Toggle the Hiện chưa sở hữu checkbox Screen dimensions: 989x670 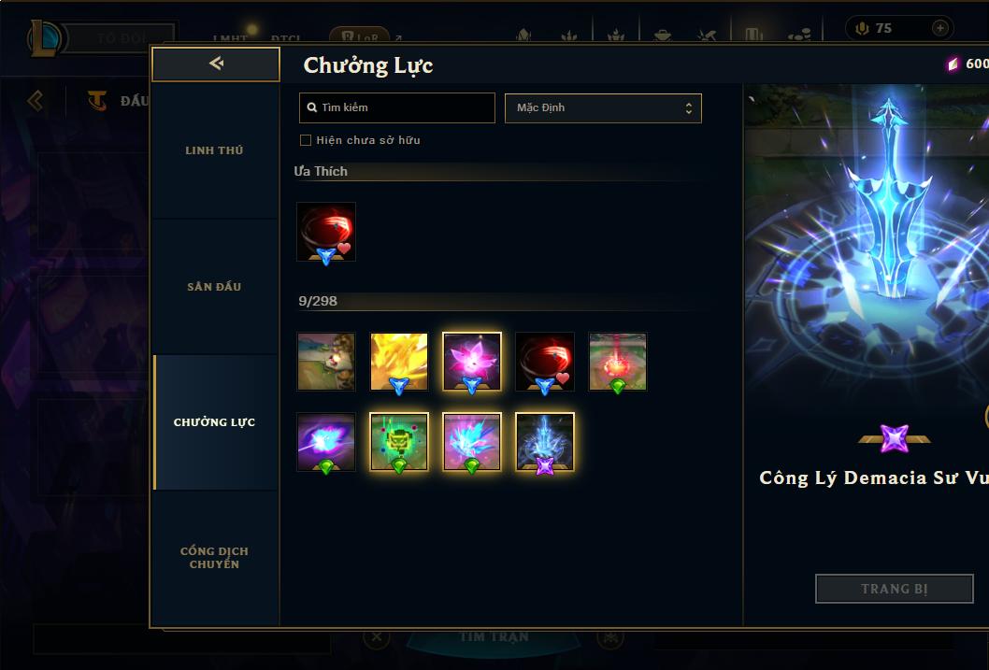point(306,140)
